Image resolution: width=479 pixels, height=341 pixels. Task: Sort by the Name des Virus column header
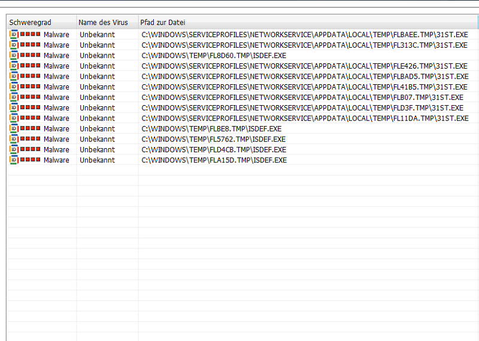[107, 22]
